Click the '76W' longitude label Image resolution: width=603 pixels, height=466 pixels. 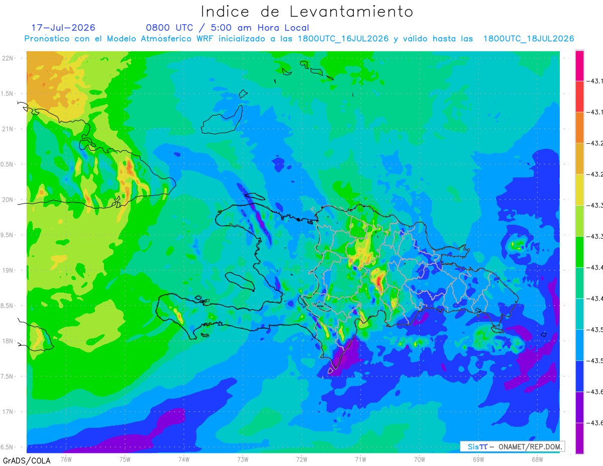[x=66, y=458]
